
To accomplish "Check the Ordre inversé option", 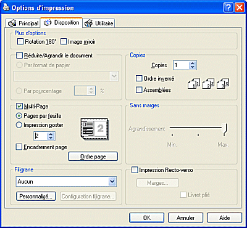I will click(x=139, y=78).
